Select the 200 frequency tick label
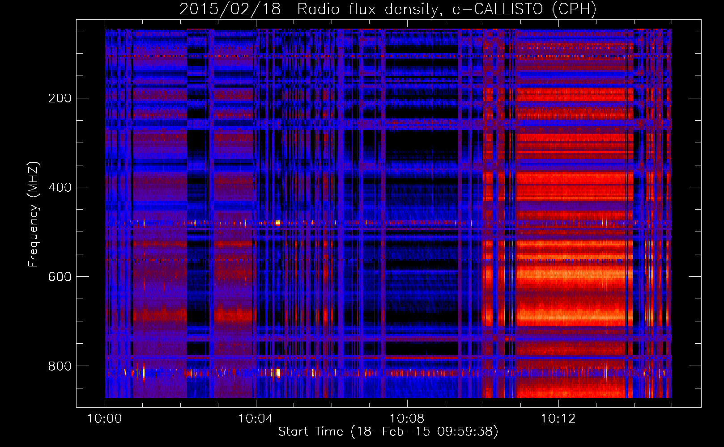Screen dimensions: 724x447 pyautogui.click(x=60, y=98)
